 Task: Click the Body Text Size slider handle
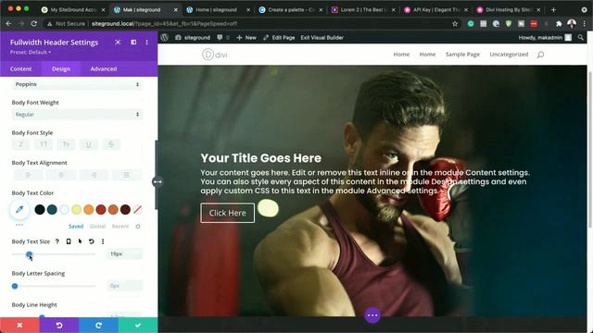tap(29, 254)
